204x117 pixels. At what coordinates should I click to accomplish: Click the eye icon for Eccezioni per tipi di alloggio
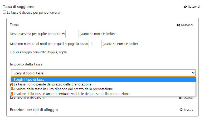click(x=181, y=110)
